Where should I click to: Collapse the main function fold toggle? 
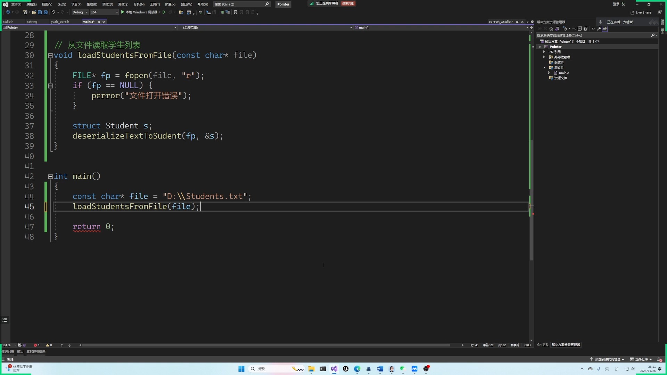click(x=50, y=177)
